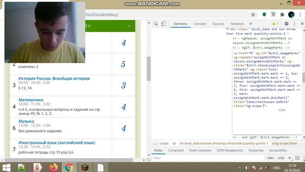Viewport: 305px width, 172px height.
Task: Open the Chrome extensions puzzle icon
Action: [282, 15]
